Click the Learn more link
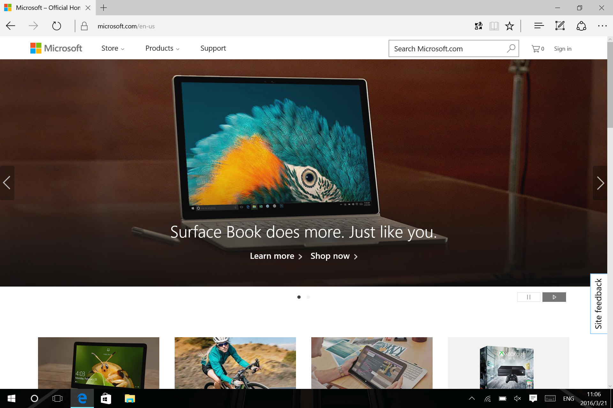Image resolution: width=613 pixels, height=408 pixels. pyautogui.click(x=276, y=256)
